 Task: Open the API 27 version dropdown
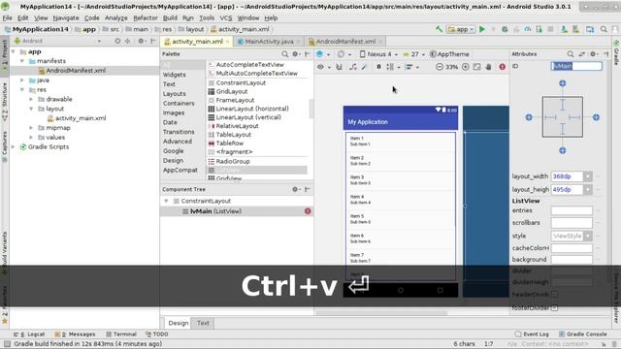[x=414, y=54]
